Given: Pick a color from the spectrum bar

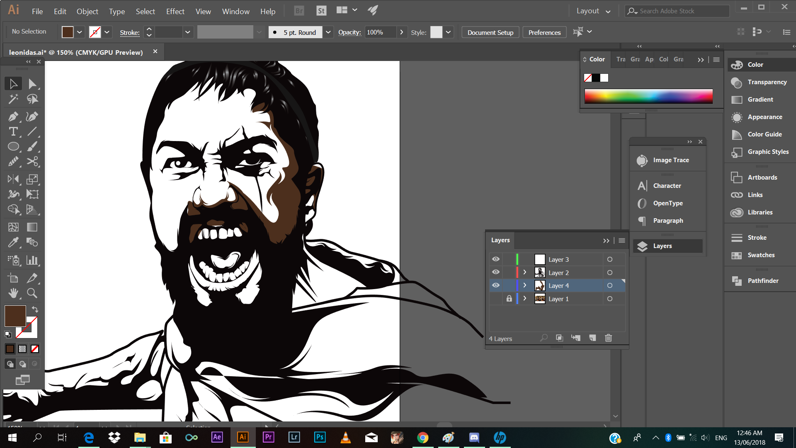Looking at the screenshot, I should click(x=648, y=96).
